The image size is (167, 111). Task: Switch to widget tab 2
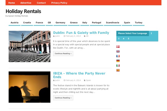[x=151, y=33]
